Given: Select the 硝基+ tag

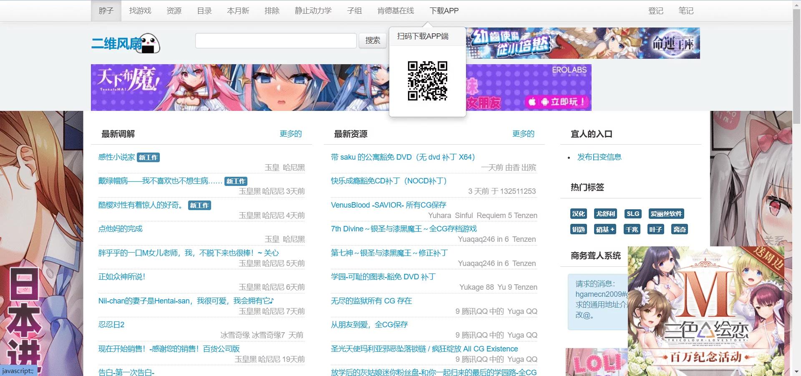Looking at the screenshot, I should click(x=605, y=229).
